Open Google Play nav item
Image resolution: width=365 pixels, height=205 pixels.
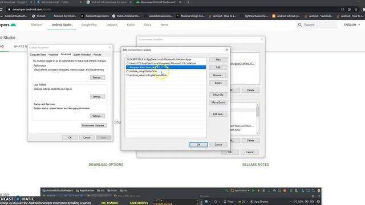(x=89, y=24)
